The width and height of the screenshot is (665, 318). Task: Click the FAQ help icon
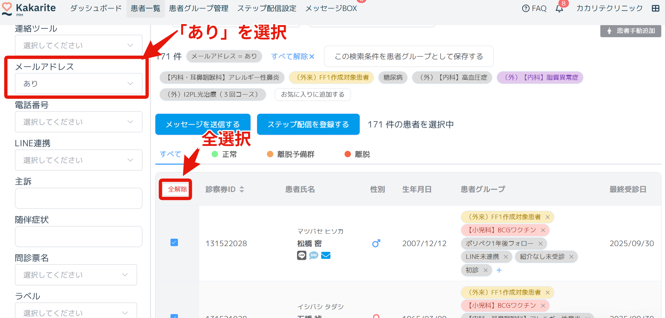pos(526,8)
